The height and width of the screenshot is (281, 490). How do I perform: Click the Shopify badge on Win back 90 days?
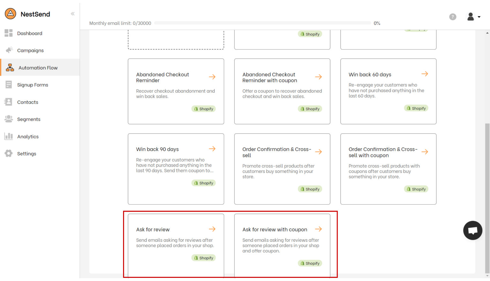[204, 183]
